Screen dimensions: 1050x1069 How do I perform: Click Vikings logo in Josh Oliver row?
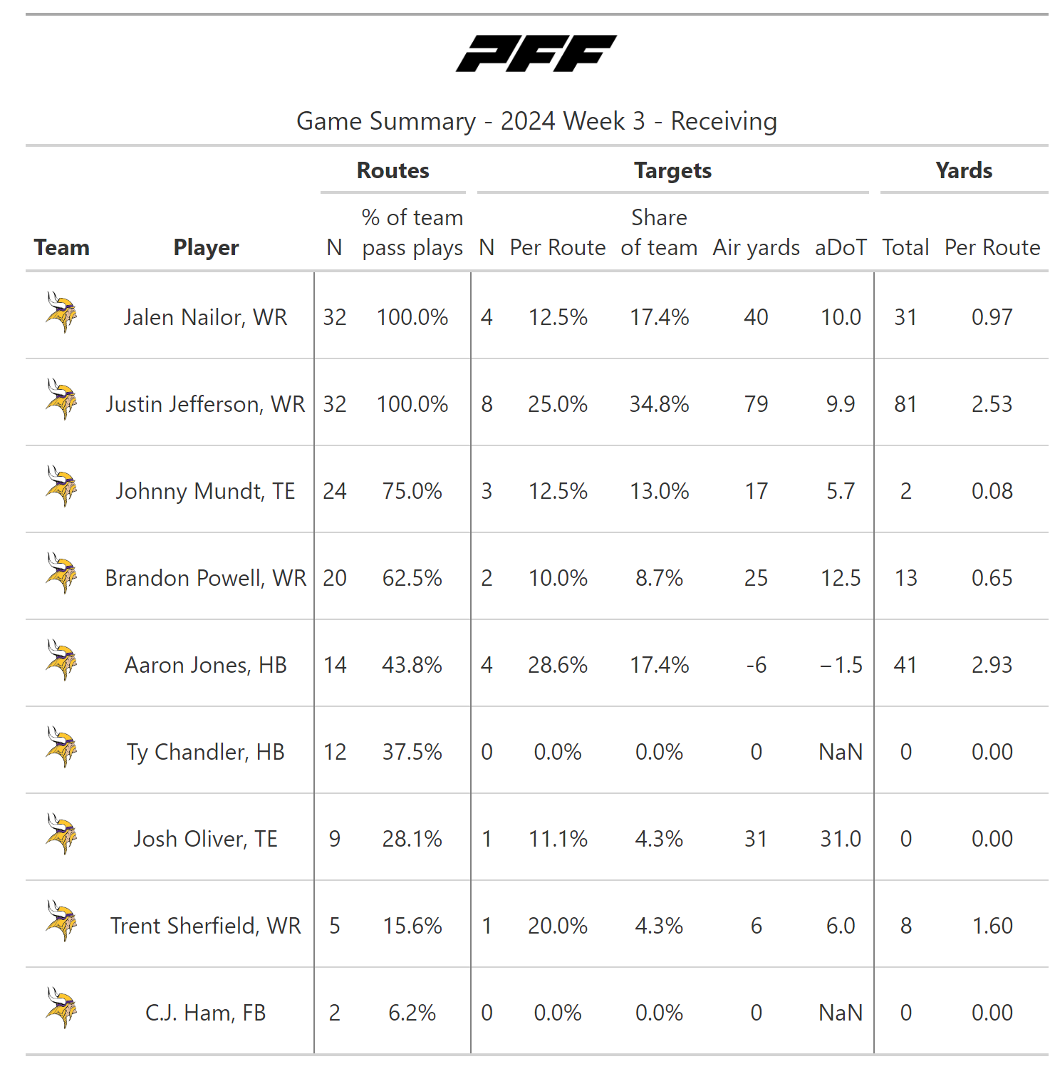(x=61, y=834)
